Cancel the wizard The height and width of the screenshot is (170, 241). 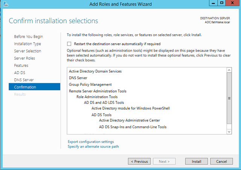pos(221,161)
